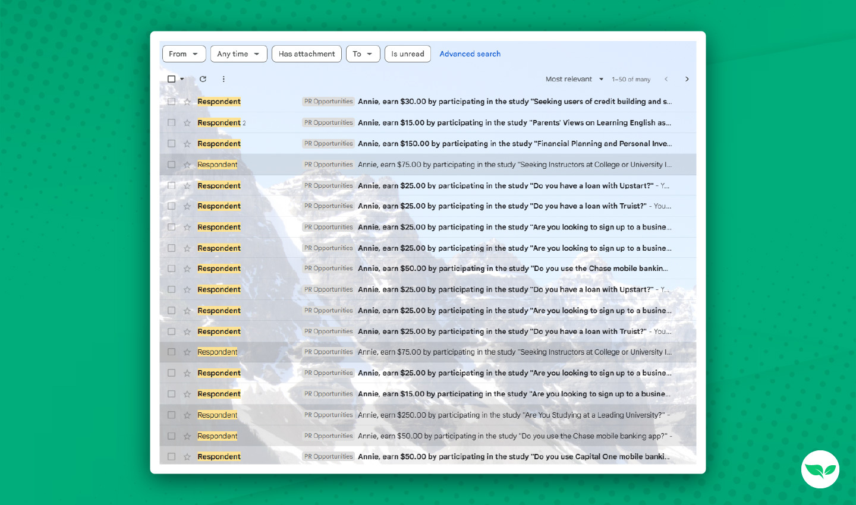Refresh the email list
This screenshot has height=505, width=856.
(x=203, y=79)
